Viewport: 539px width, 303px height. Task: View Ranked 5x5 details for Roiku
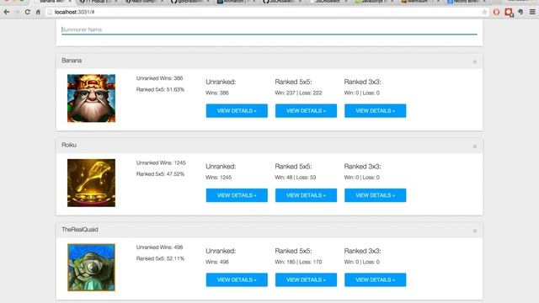pyautogui.click(x=306, y=195)
